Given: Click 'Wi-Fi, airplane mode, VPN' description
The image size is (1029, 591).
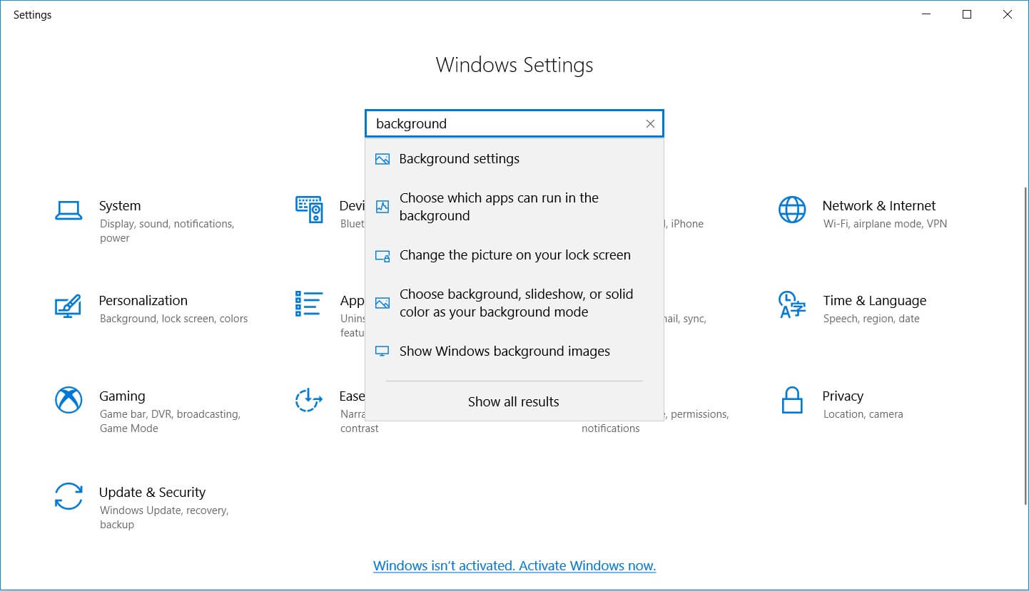Looking at the screenshot, I should [886, 224].
